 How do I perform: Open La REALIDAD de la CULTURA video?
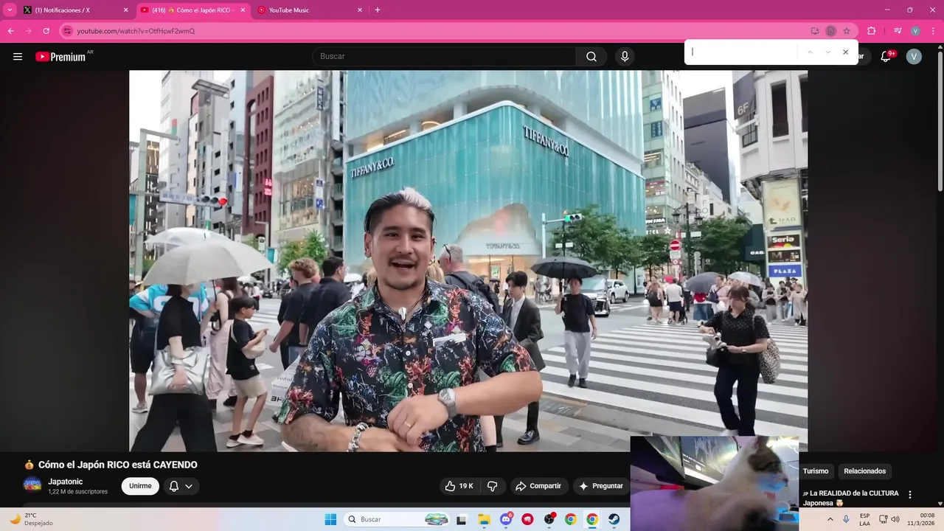(x=850, y=498)
